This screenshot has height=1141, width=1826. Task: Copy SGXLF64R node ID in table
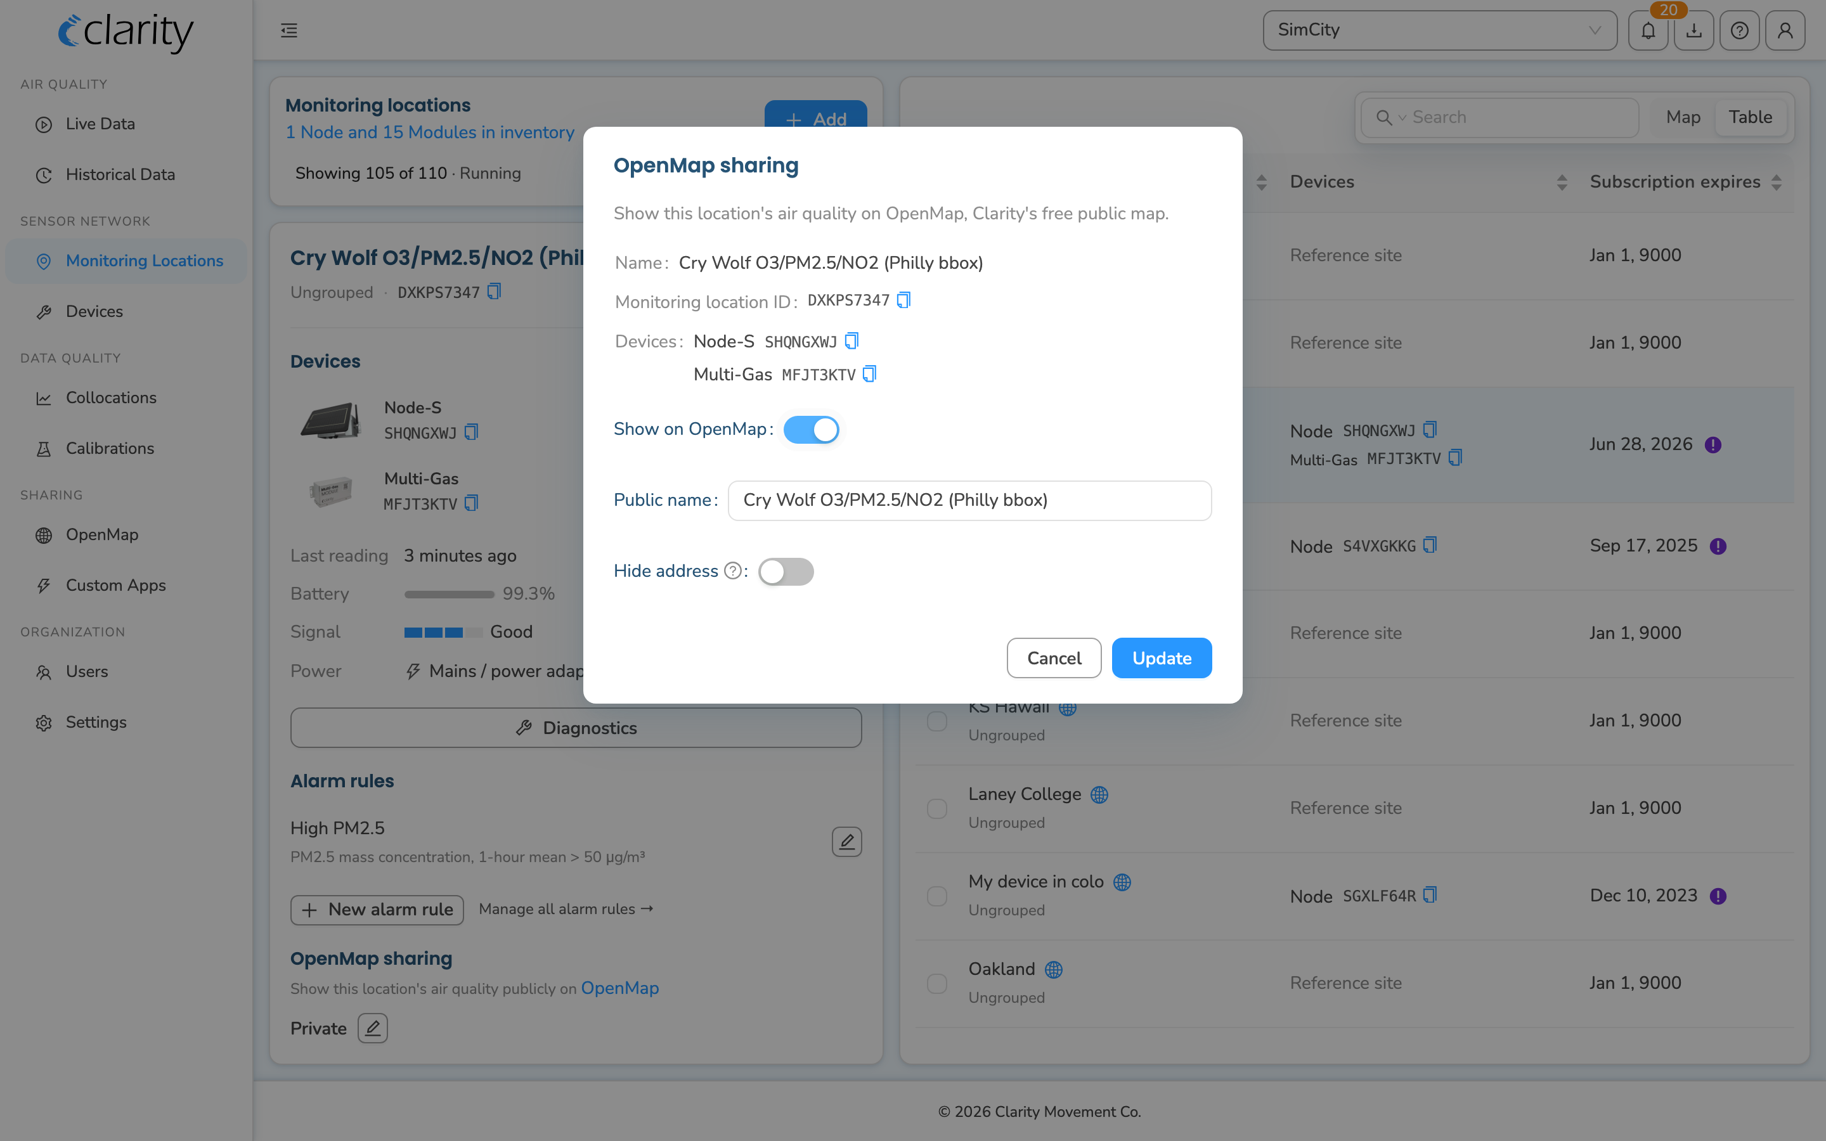[x=1429, y=896]
